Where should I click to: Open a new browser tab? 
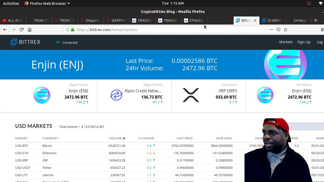click(x=316, y=20)
